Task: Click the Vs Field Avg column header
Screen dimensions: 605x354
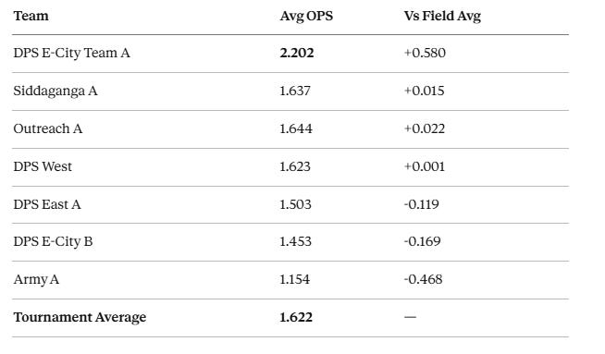Action: tap(442, 17)
